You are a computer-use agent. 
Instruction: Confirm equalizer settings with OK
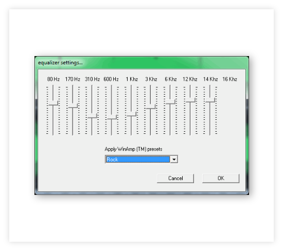click(x=221, y=178)
